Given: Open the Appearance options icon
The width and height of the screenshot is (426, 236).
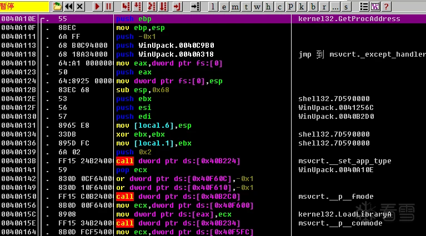Looking at the screenshot, I should (375, 7).
